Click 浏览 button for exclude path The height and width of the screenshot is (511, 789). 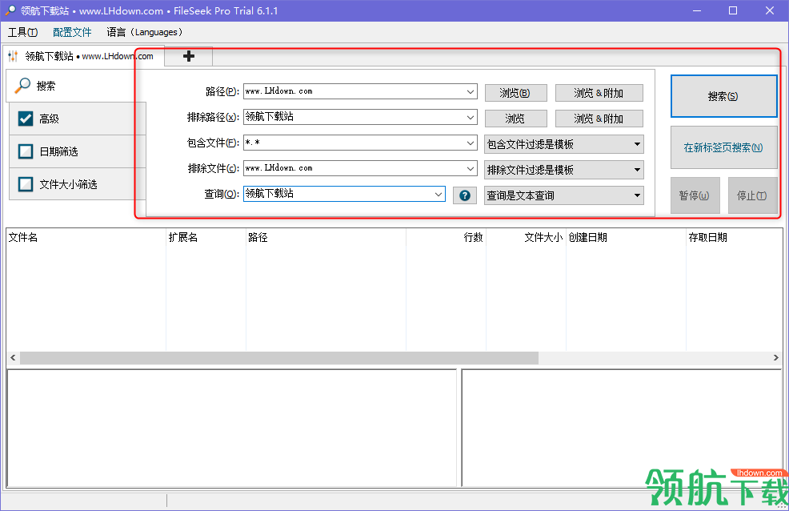(515, 119)
